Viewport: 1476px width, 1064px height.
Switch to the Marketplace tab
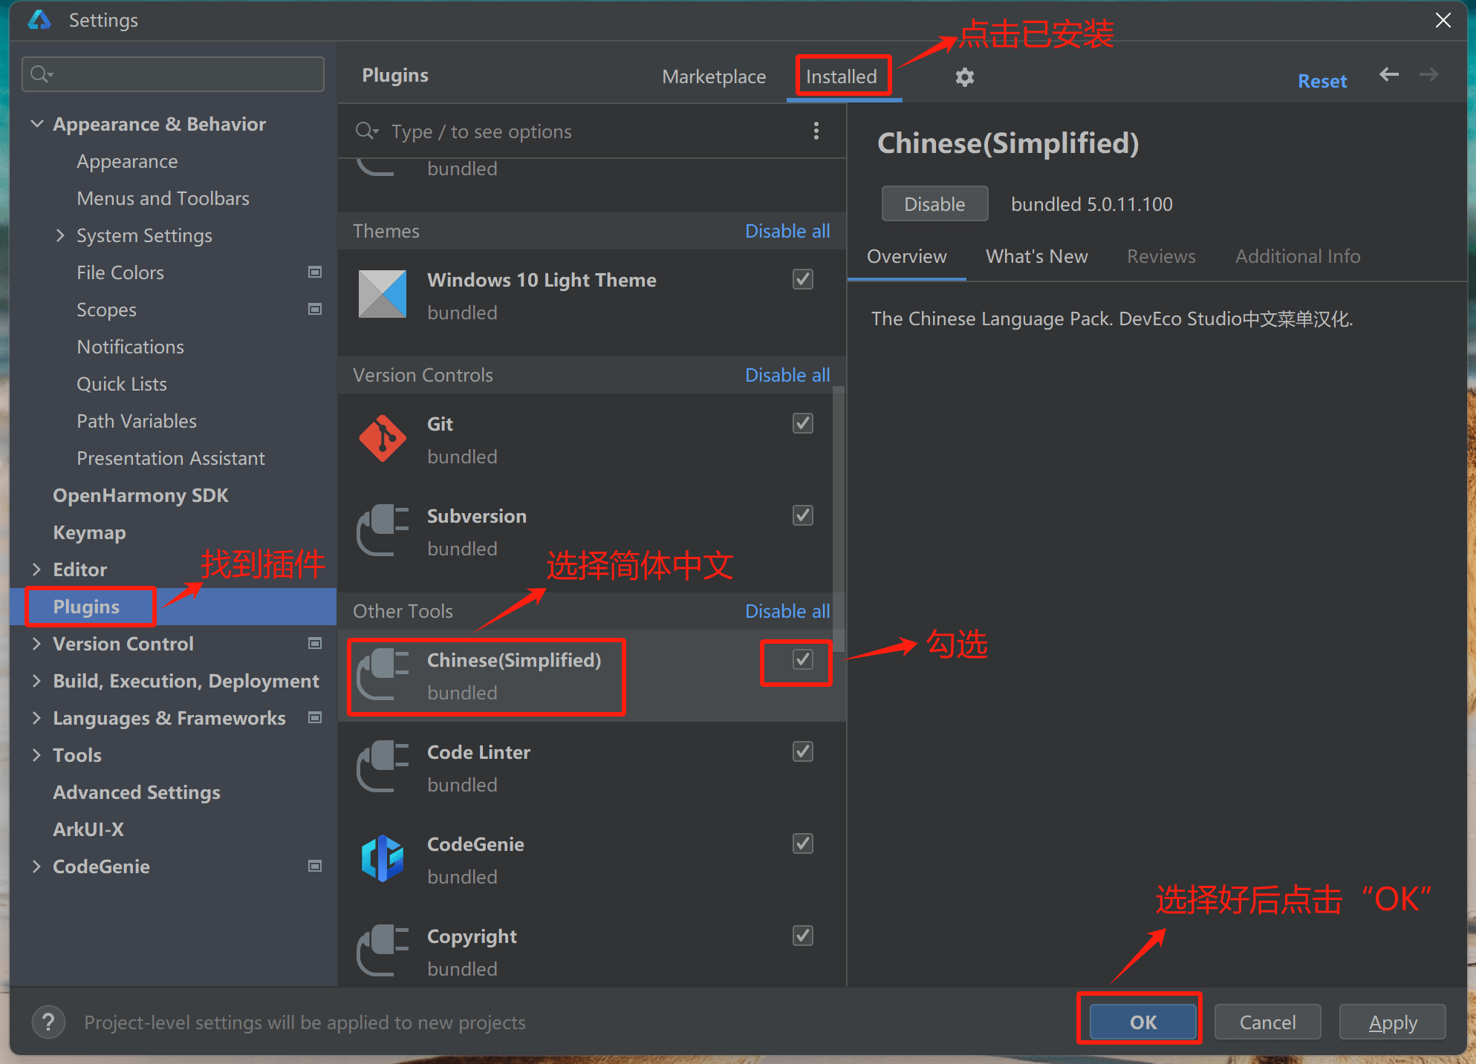tap(713, 76)
